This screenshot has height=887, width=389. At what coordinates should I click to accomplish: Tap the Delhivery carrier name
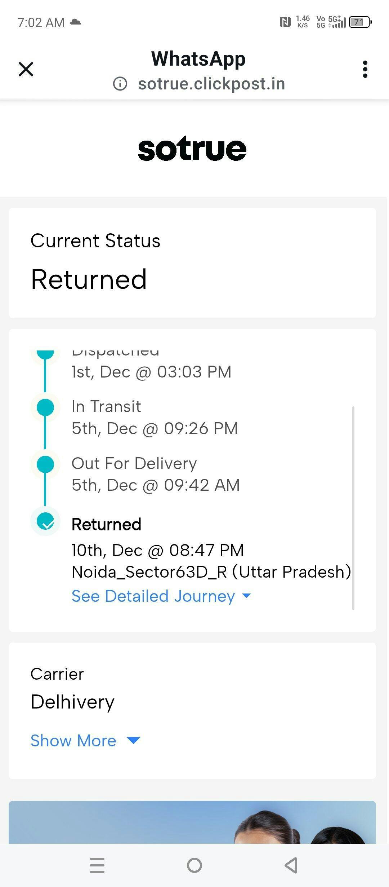click(x=72, y=702)
